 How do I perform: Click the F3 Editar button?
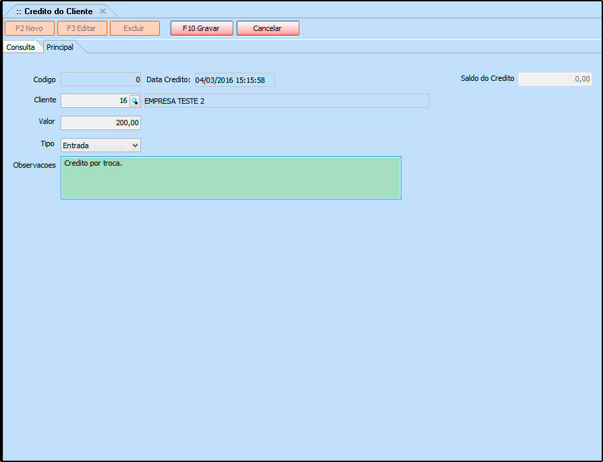[82, 28]
